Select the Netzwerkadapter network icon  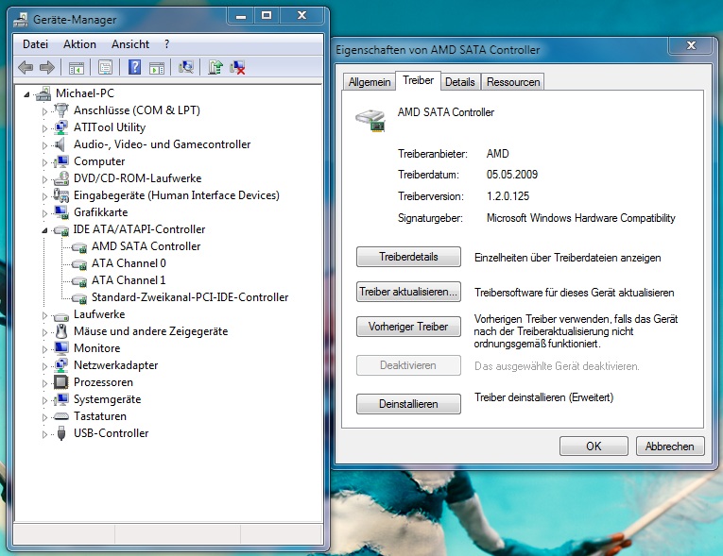click(61, 365)
